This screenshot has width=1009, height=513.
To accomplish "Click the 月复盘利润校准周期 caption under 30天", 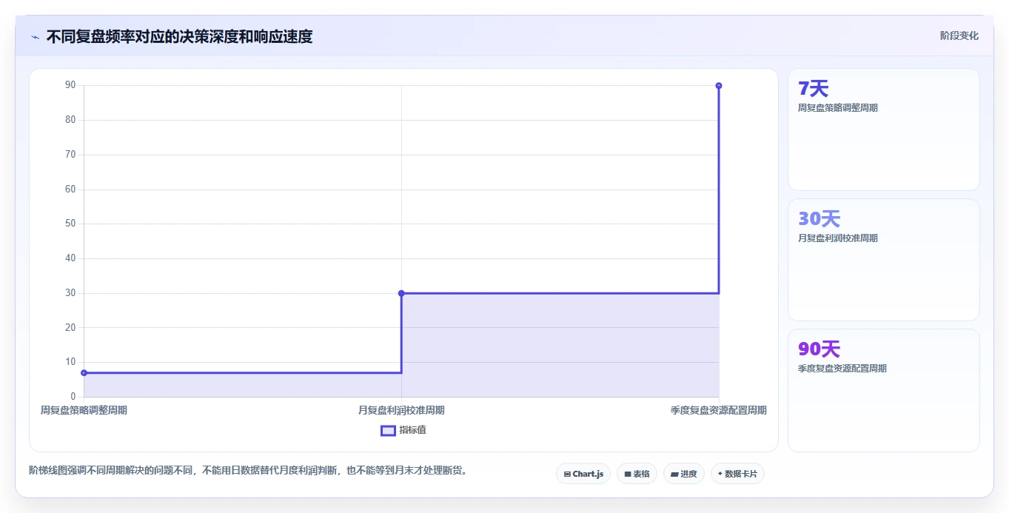I will tap(838, 238).
